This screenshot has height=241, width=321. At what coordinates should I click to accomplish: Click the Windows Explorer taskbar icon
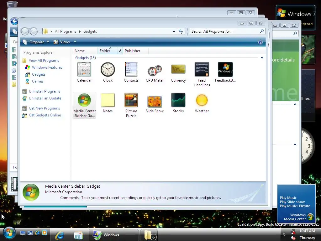click(78, 235)
